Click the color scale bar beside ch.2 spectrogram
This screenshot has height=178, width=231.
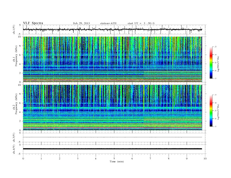211,111
